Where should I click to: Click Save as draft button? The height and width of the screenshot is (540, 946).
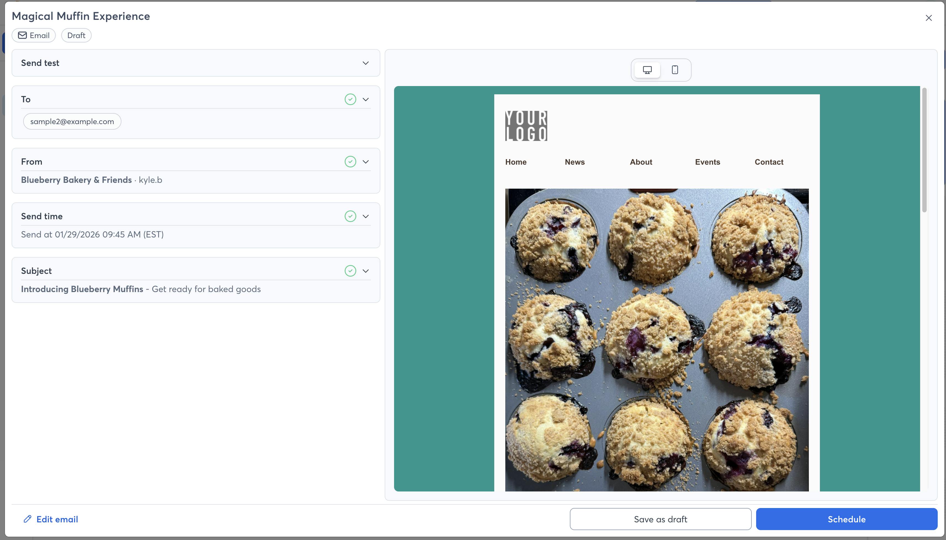click(x=660, y=519)
